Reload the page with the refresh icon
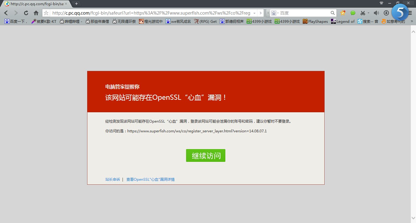The width and height of the screenshot is (416, 223). 26,13
